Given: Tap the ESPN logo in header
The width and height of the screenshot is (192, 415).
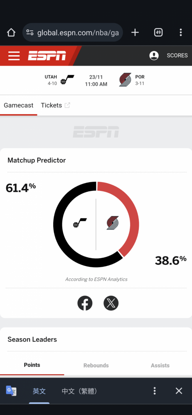Looking at the screenshot, I should pyautogui.click(x=47, y=56).
